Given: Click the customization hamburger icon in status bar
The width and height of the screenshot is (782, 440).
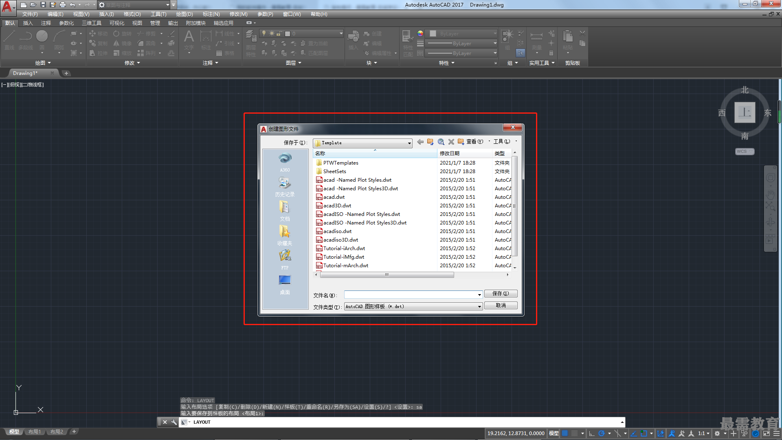Looking at the screenshot, I should (x=777, y=433).
